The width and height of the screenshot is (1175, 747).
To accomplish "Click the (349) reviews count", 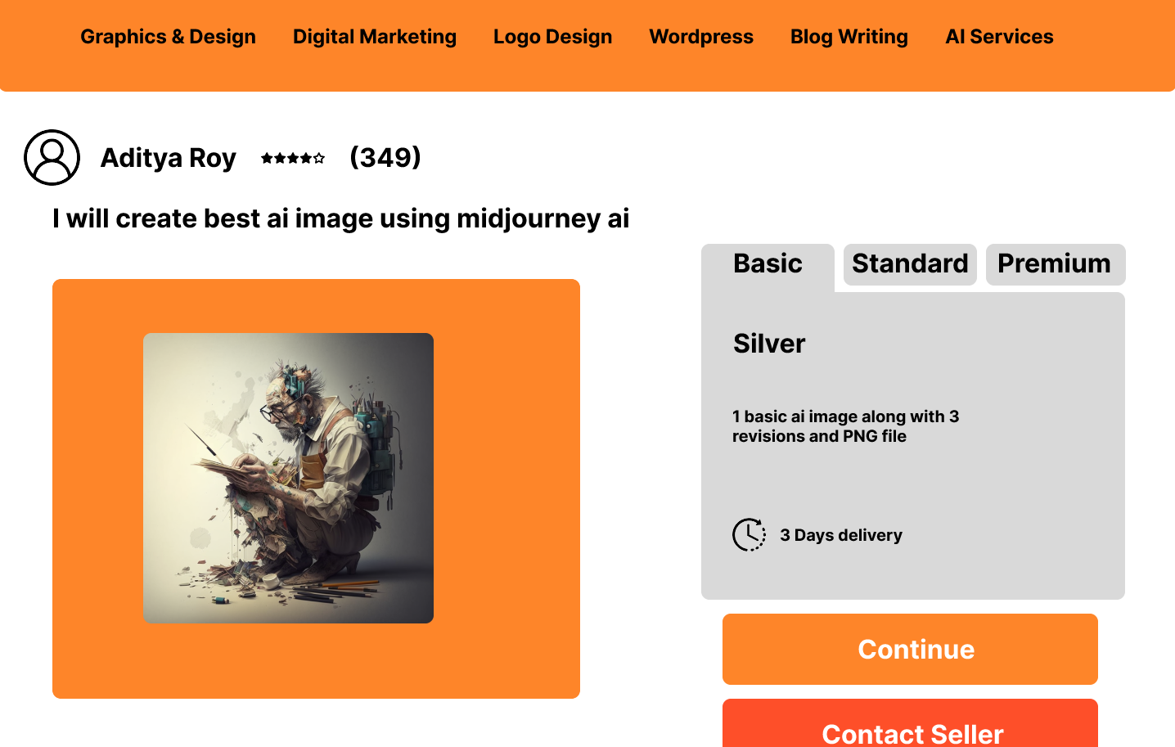I will pos(385,157).
